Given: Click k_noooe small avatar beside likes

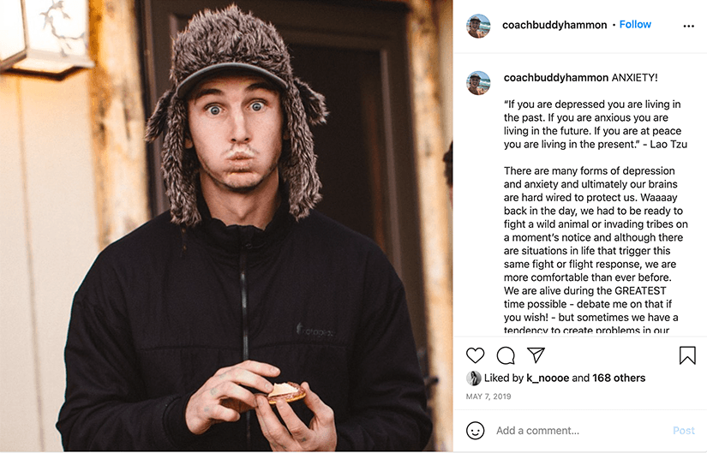Looking at the screenshot, I should tap(473, 378).
